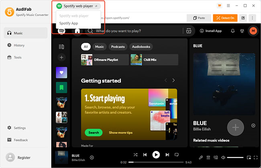This screenshot has height=168, width=261.
Task: Select the Audiobooks filter chip
Action: [x=141, y=47]
